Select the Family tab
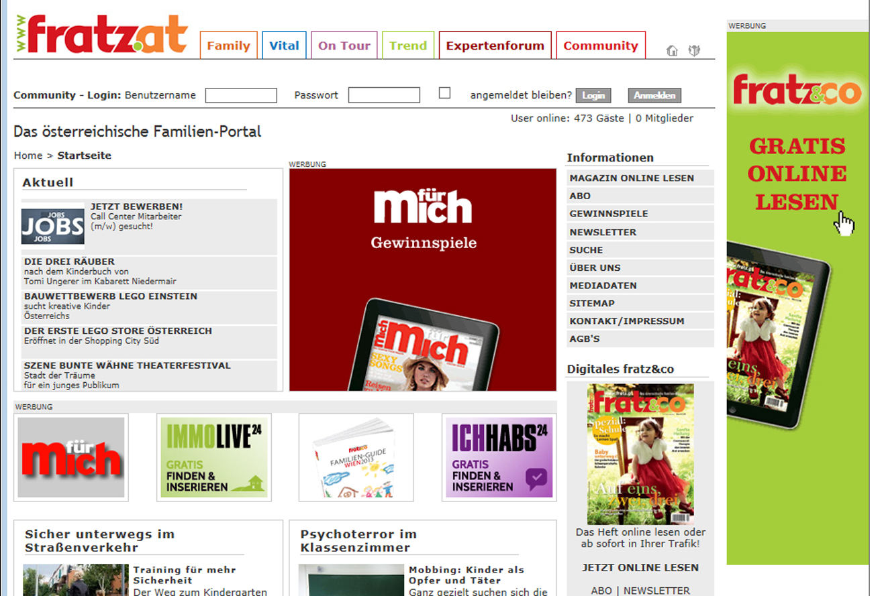Screen dimensions: 884x596 (228, 46)
